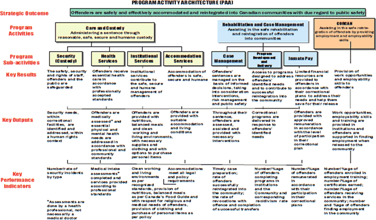376x220 pixels.
Task: Click key output 'Throughout their sentence, offenders are assessed'
Action: pos(230,126)
